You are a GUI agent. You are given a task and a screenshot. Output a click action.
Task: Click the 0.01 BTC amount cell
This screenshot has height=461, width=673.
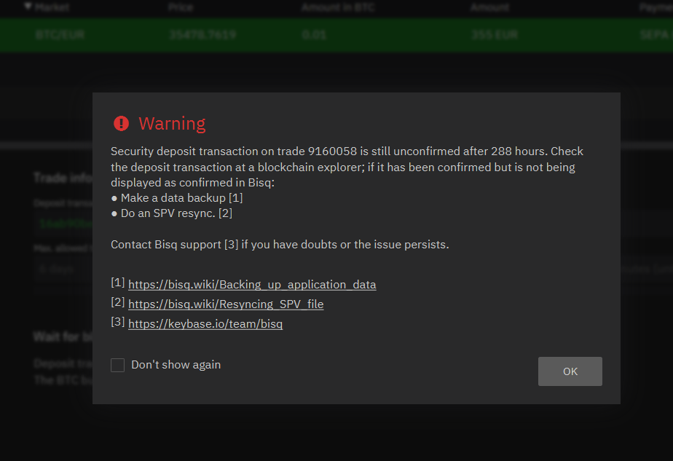314,35
